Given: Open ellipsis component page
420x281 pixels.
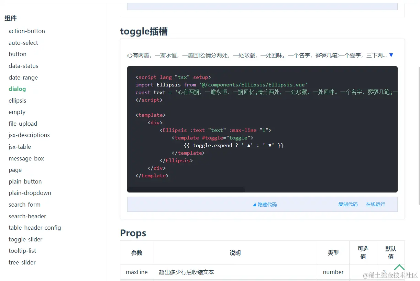Looking at the screenshot, I should [x=18, y=101].
